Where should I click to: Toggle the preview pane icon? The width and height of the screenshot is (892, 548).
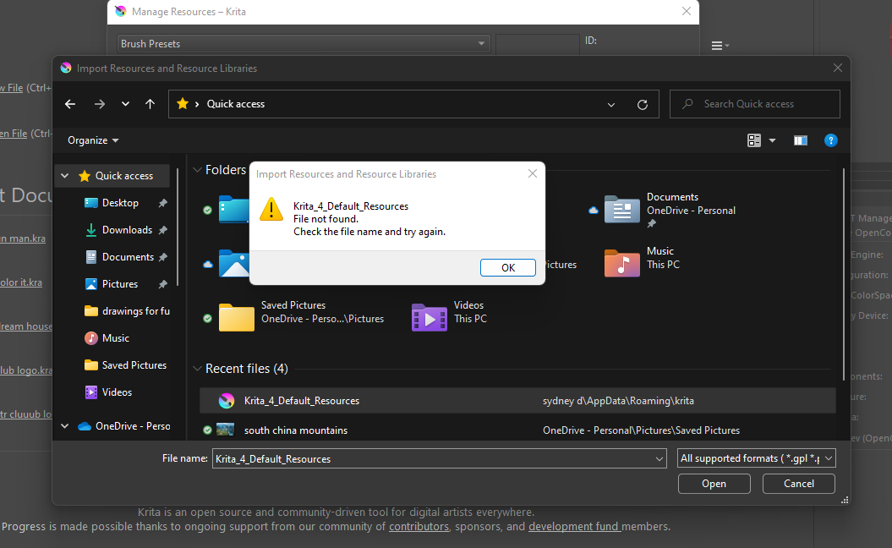800,140
